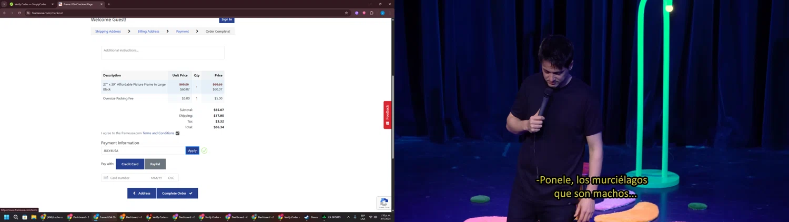The width and height of the screenshot is (789, 222).
Task: Click the Additional instructions text area
Action: click(x=163, y=52)
